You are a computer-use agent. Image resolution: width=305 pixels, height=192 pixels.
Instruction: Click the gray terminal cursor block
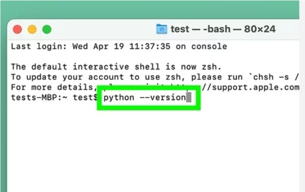click(x=189, y=97)
